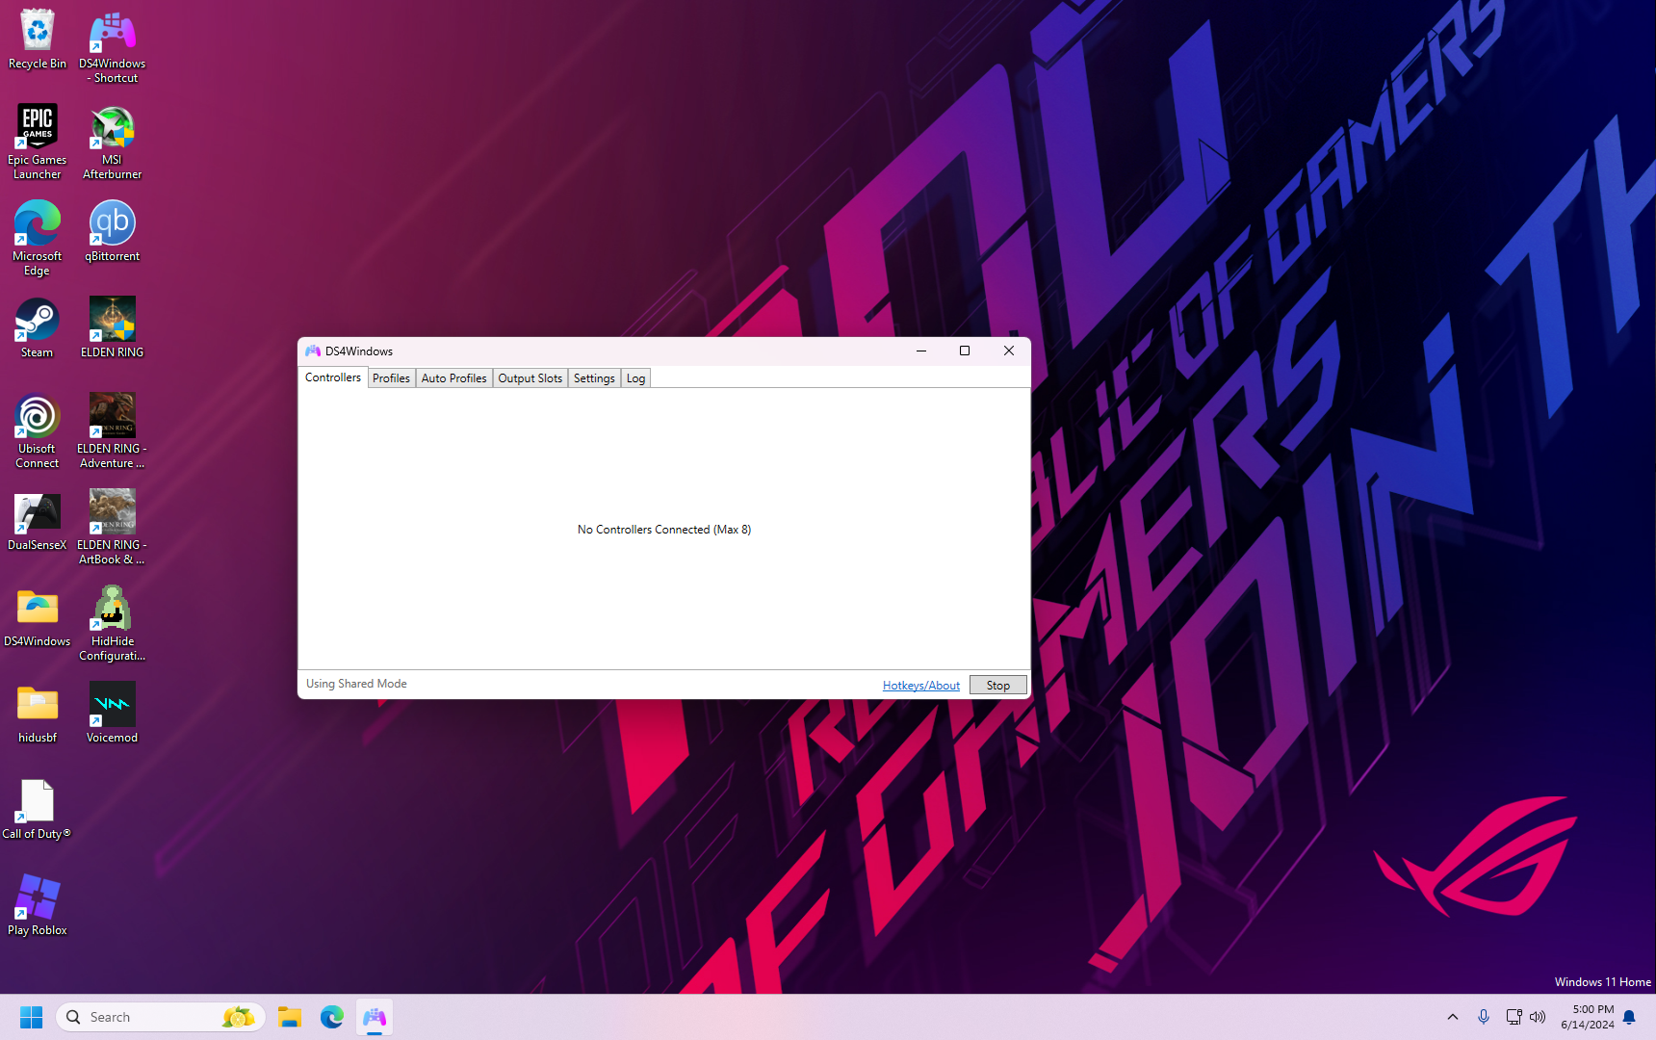Go to the Settings tab
This screenshot has width=1656, height=1040.
(x=594, y=378)
